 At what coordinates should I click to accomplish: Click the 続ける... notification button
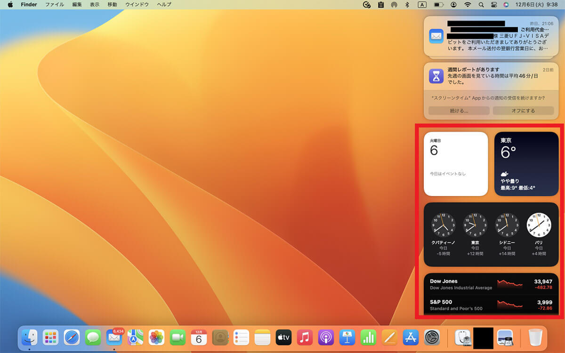(x=459, y=111)
